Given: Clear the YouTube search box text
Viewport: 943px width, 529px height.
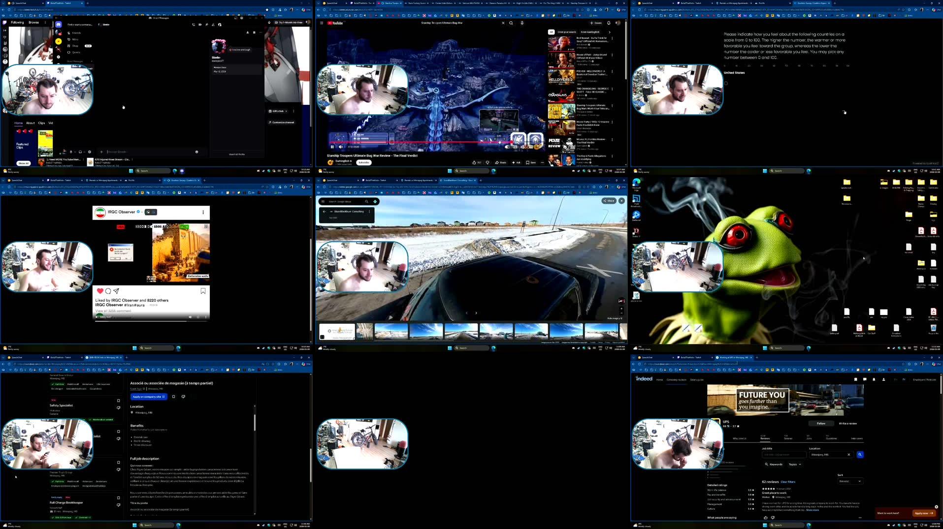Looking at the screenshot, I should pos(503,23).
